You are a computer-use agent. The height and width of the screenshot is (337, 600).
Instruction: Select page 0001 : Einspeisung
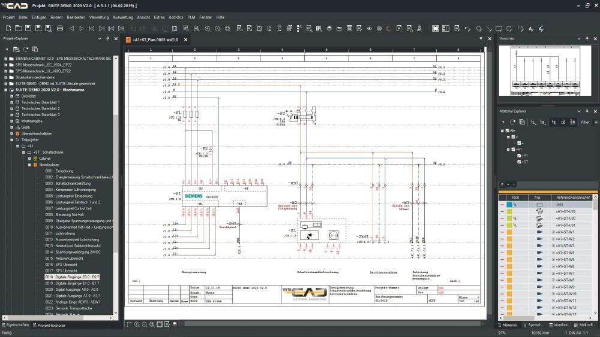pyautogui.click(x=59, y=171)
